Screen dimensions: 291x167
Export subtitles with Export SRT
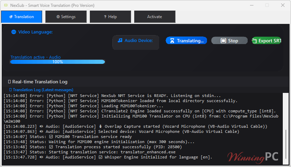pyautogui.click(x=266, y=41)
